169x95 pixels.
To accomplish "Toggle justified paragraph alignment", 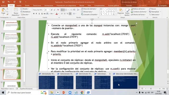I will (70, 14).
